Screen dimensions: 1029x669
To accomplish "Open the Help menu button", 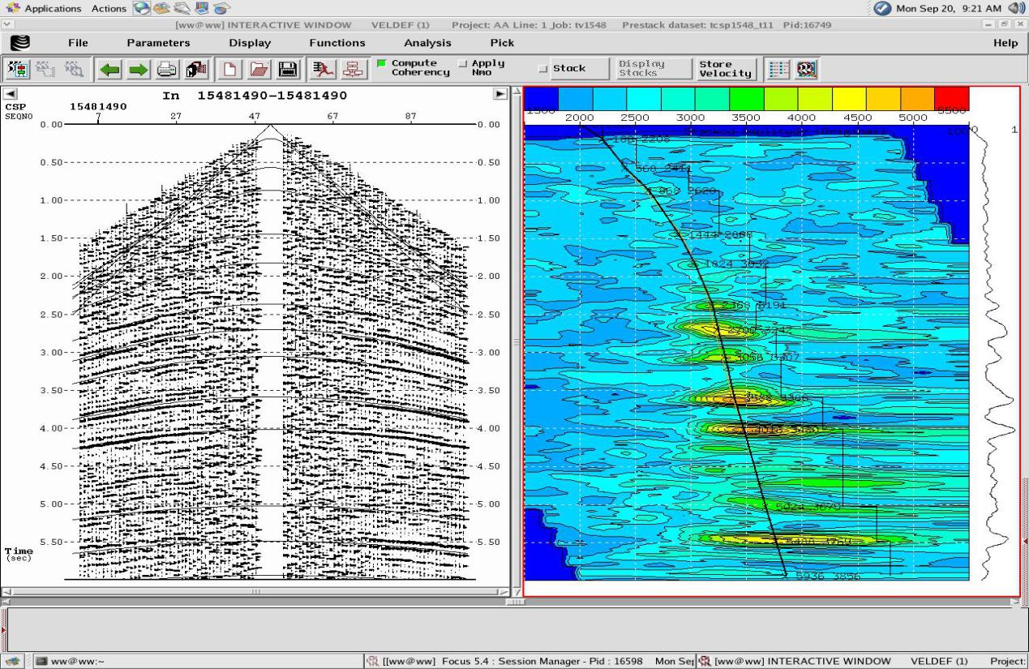I will [x=1005, y=43].
